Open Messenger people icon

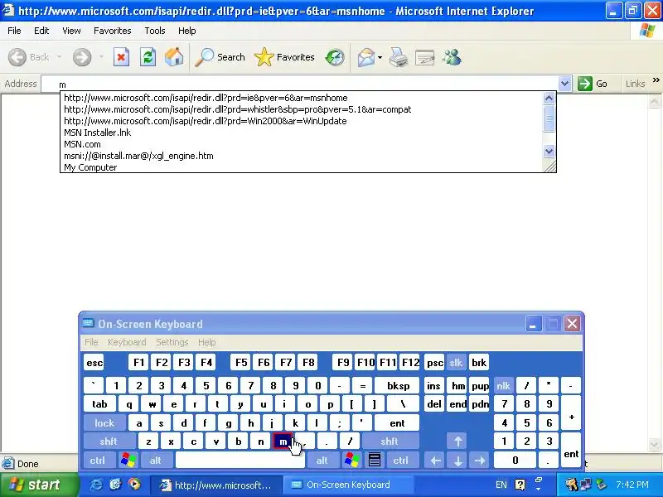[452, 57]
